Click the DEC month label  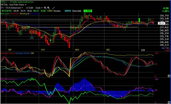coord(108,50)
